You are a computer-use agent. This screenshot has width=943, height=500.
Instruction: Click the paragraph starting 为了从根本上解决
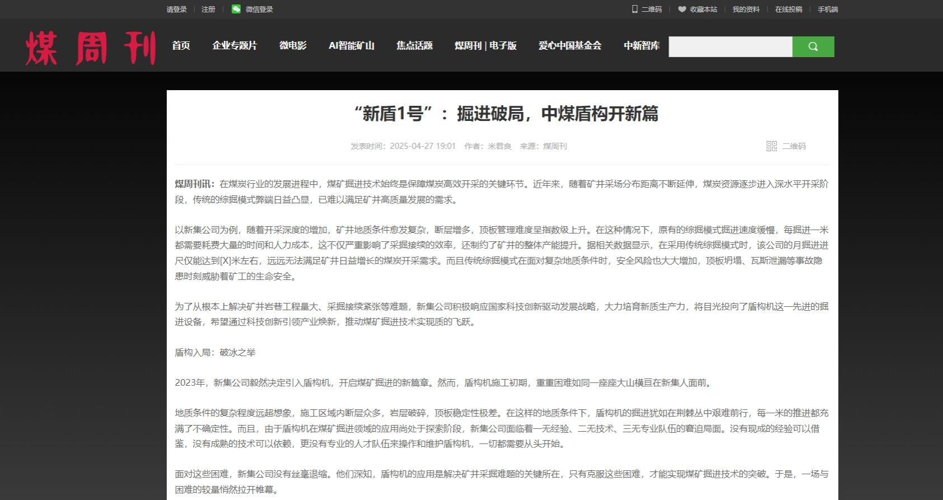tap(502, 314)
